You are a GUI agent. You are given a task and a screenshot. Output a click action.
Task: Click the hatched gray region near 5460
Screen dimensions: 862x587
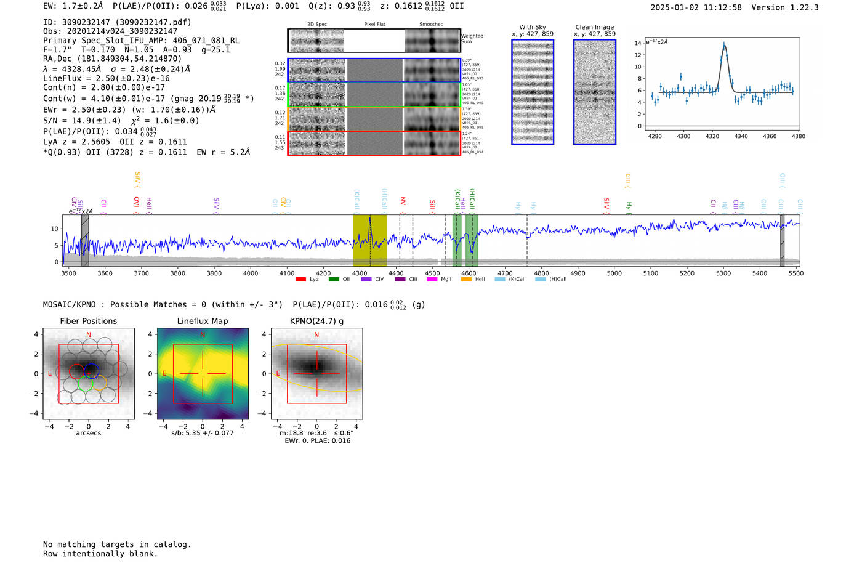tap(783, 240)
